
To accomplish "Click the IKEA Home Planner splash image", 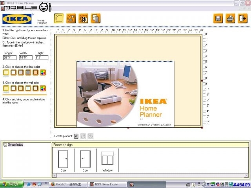I will [x=125, y=94].
